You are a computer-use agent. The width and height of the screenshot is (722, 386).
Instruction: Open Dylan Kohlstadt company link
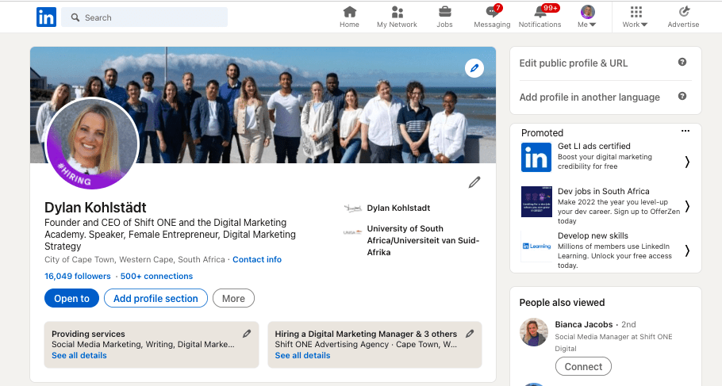398,208
